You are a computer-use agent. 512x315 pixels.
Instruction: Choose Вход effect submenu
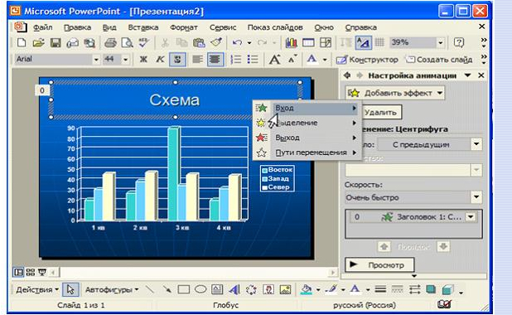point(307,108)
